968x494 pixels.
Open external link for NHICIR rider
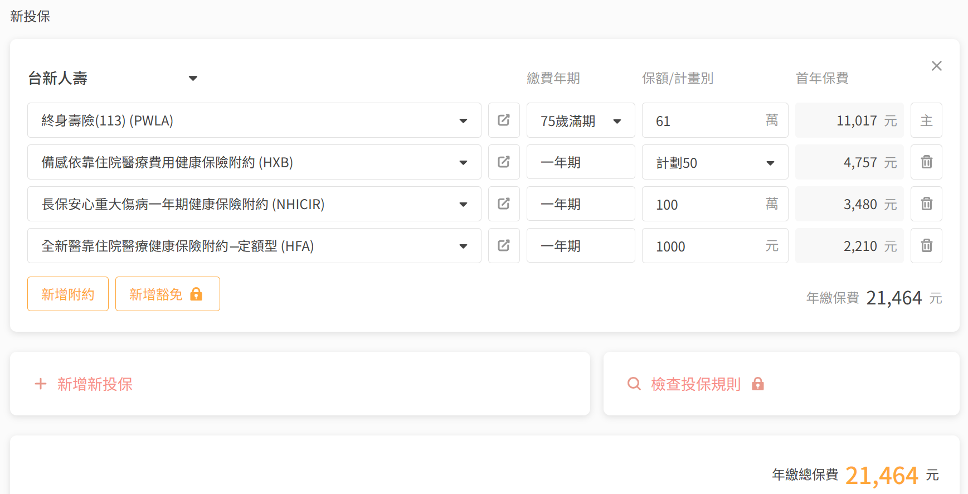[504, 204]
